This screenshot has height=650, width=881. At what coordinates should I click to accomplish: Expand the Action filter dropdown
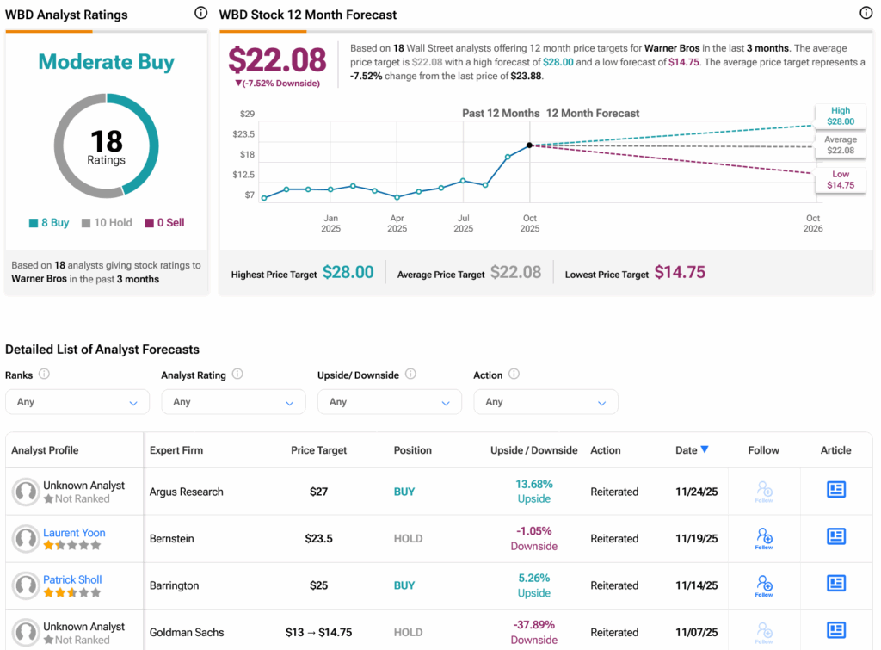click(545, 402)
